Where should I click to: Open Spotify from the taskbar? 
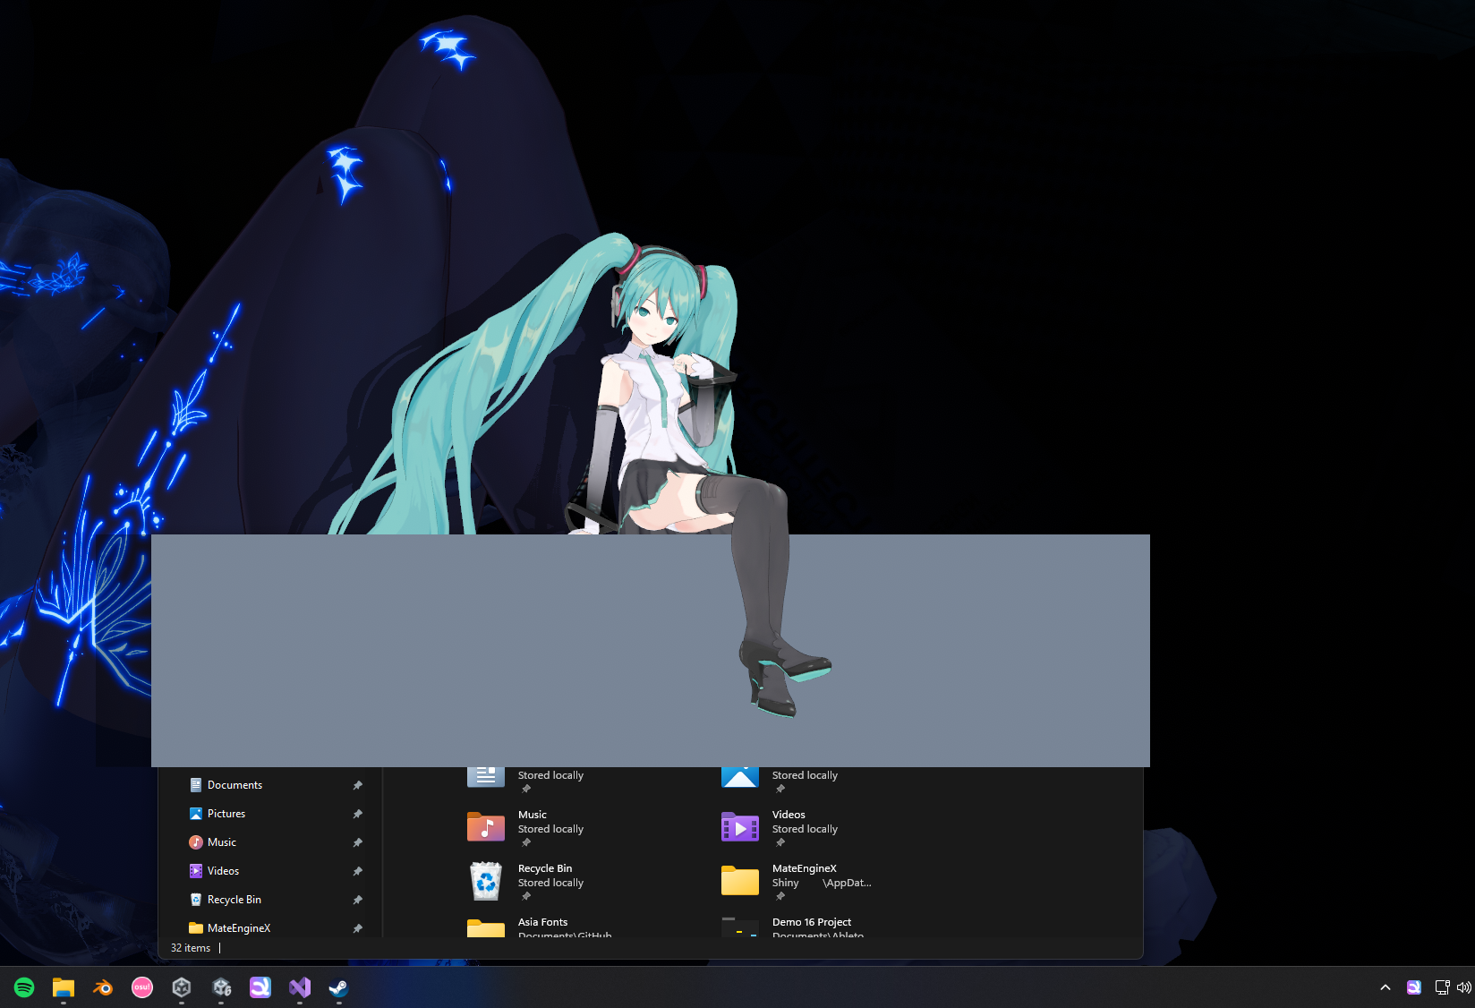pyautogui.click(x=24, y=987)
